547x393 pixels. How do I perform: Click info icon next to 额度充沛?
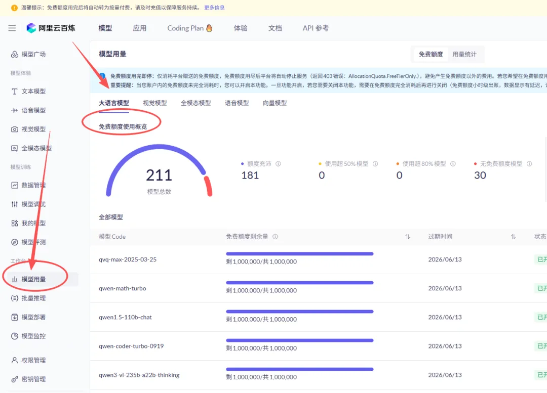coord(278,164)
